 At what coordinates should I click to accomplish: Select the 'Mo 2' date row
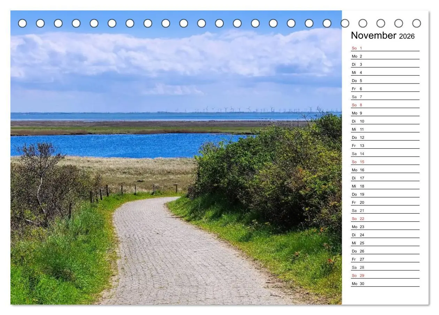click(385, 56)
